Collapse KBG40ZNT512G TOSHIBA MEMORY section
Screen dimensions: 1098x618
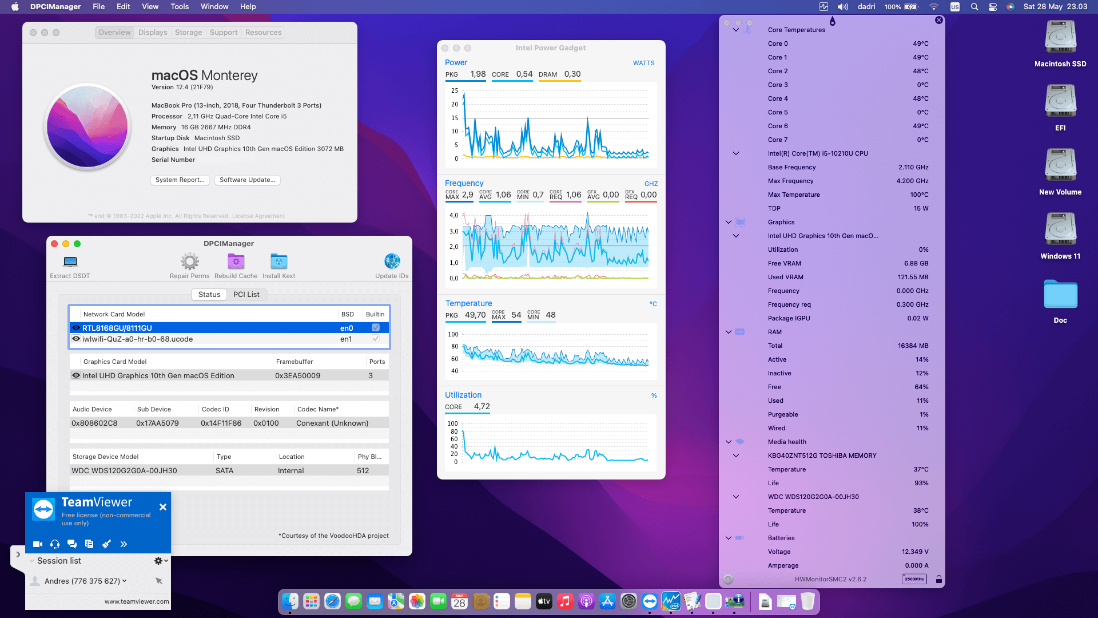pos(736,455)
